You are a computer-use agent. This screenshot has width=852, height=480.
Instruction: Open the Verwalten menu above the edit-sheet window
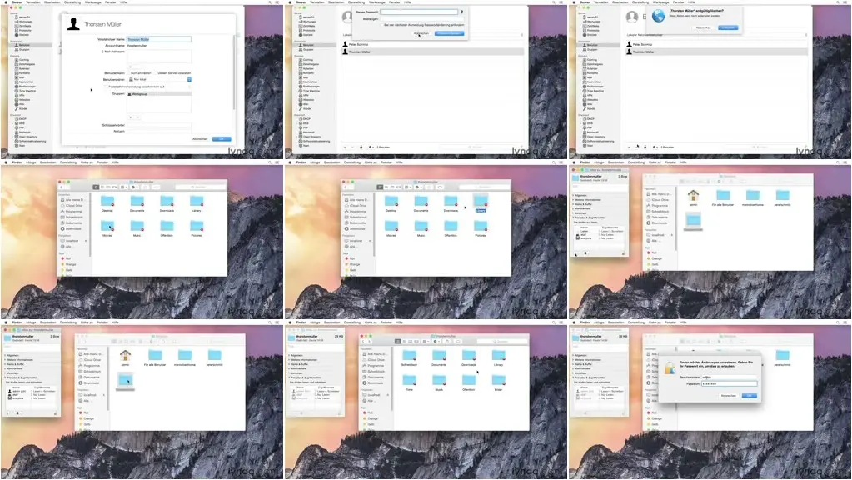pos(33,2)
